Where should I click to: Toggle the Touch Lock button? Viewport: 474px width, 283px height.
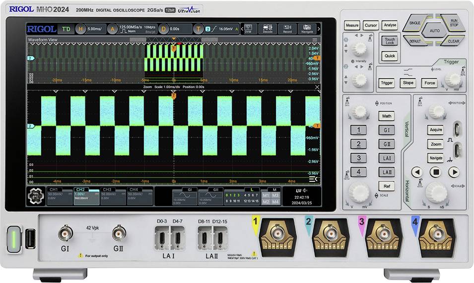390,41
